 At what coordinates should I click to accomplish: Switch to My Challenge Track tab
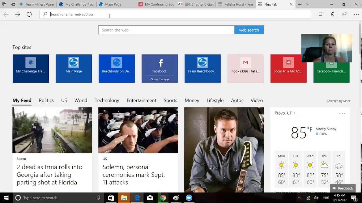(x=76, y=4)
